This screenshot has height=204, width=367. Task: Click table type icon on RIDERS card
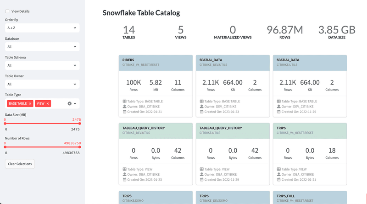(124, 101)
